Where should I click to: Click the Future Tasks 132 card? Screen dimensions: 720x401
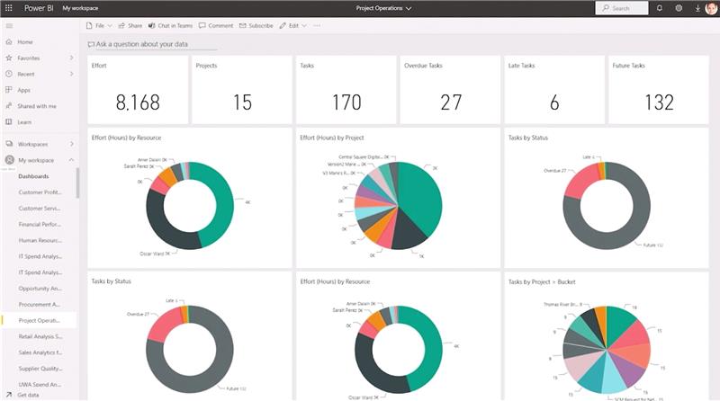point(659,90)
